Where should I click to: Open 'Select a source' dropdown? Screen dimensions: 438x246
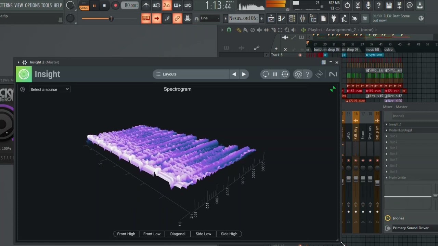coord(50,89)
